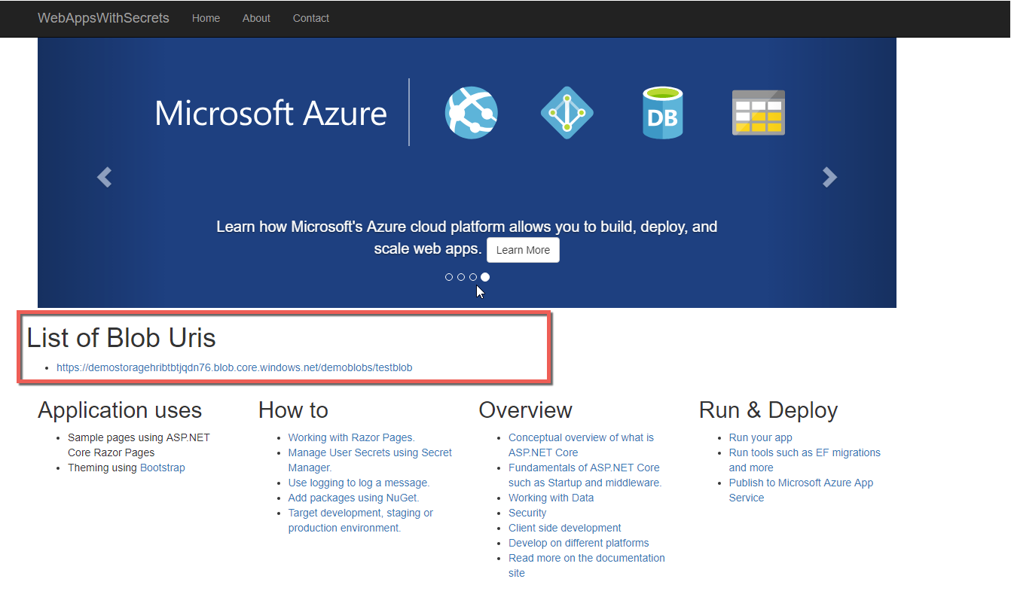The height and width of the screenshot is (594, 1011).
Task: Open the Security link
Action: coord(527,513)
